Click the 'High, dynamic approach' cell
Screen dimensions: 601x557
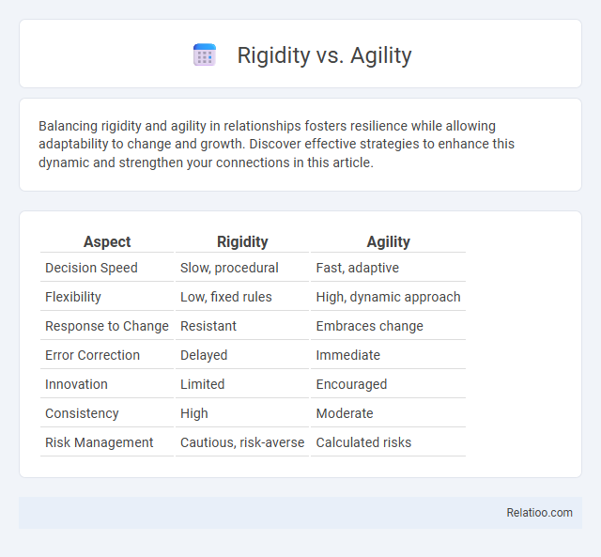[x=388, y=297]
